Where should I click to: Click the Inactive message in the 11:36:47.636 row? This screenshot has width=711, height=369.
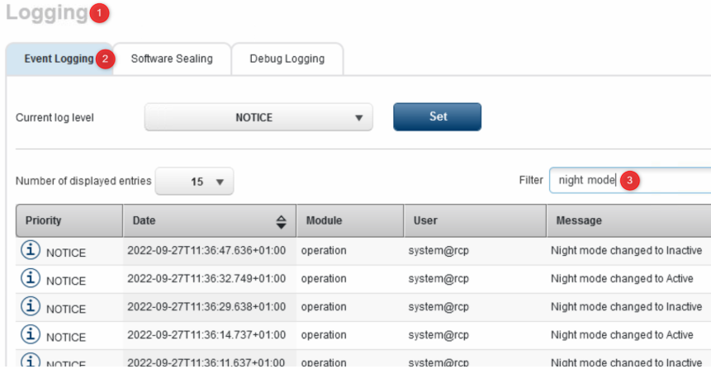click(626, 251)
